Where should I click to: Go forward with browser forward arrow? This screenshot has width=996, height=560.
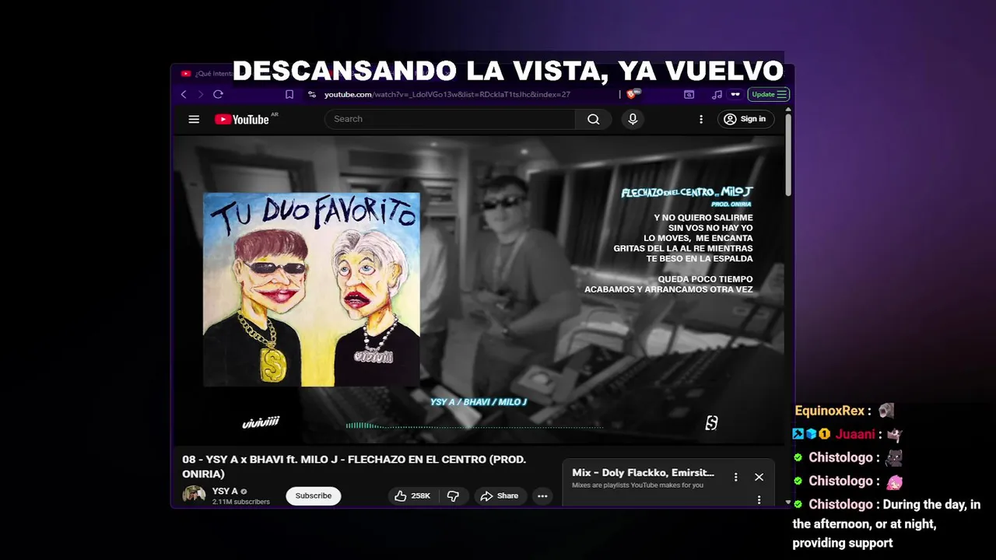point(201,94)
